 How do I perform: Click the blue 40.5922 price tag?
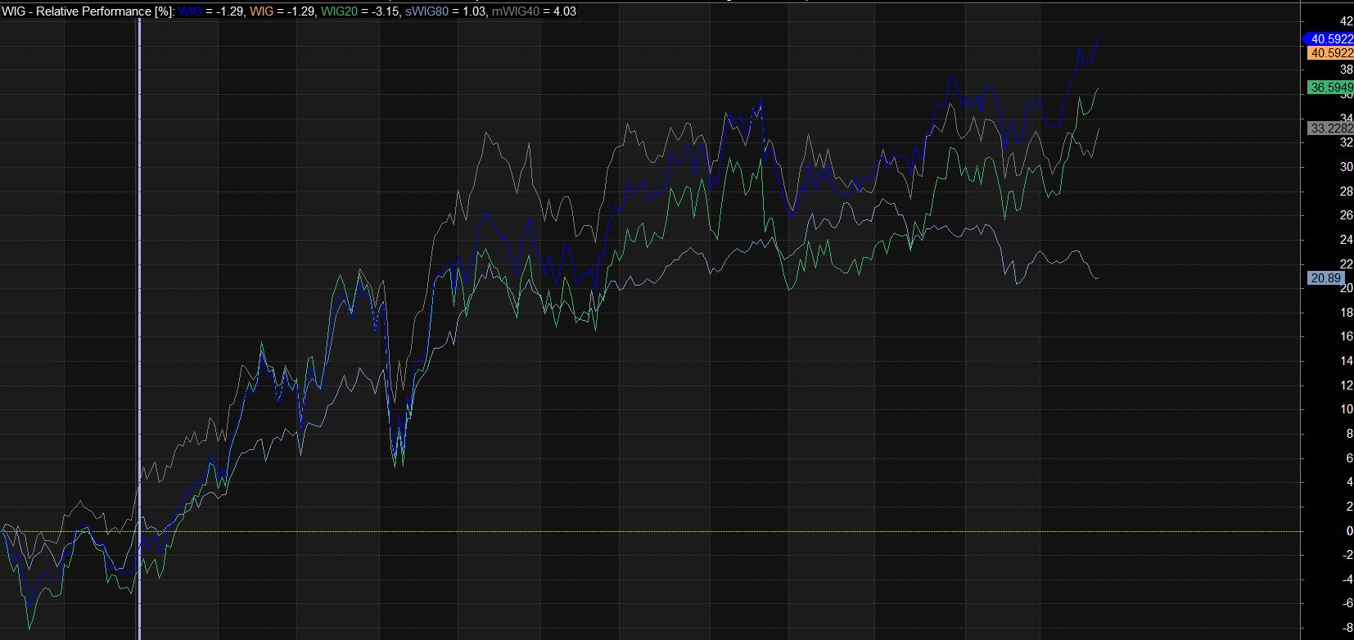click(x=1330, y=38)
